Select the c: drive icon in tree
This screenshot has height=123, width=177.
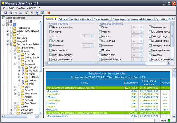11,25
